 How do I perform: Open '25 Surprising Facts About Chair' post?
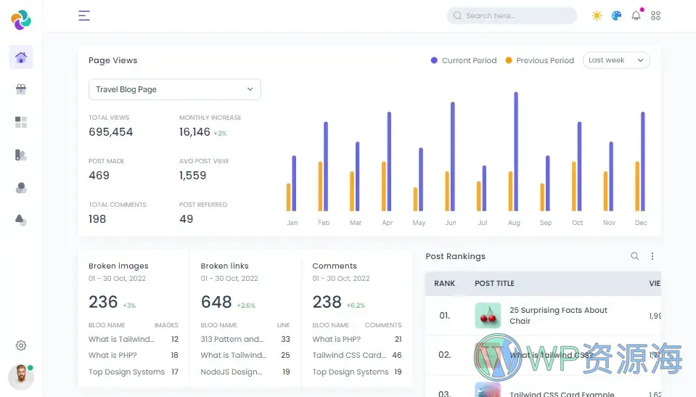558,316
